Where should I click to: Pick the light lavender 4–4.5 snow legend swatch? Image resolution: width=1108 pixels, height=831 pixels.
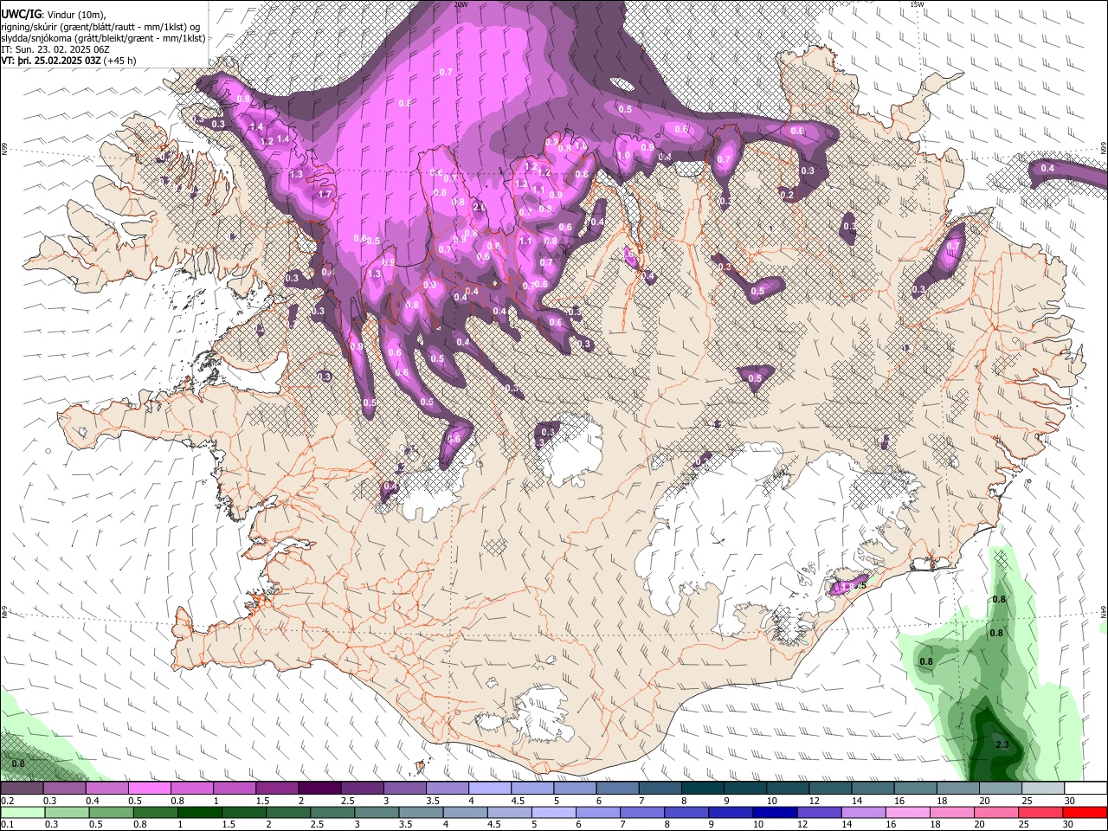click(488, 789)
